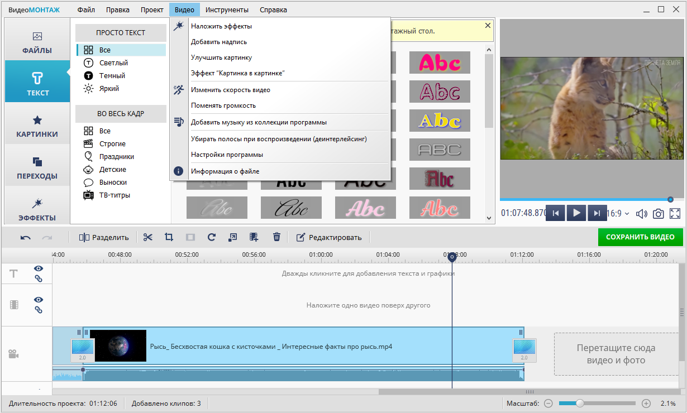The width and height of the screenshot is (687, 413).
Task: Click the СОХРАНИТЬ ВИДЕО button
Action: [640, 237]
